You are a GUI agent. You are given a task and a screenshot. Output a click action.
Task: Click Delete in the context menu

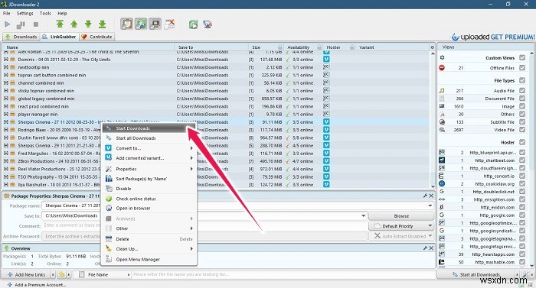[x=149, y=239]
